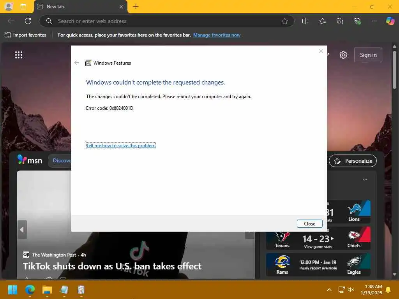
Task: Open Microsoft Edge from the taskbar
Action: pos(30,290)
